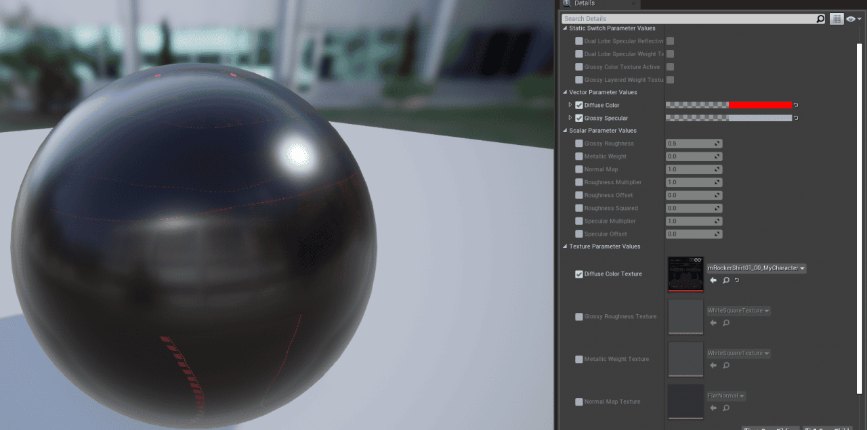Enable Glossy Roughness scalar override checkbox

point(578,144)
